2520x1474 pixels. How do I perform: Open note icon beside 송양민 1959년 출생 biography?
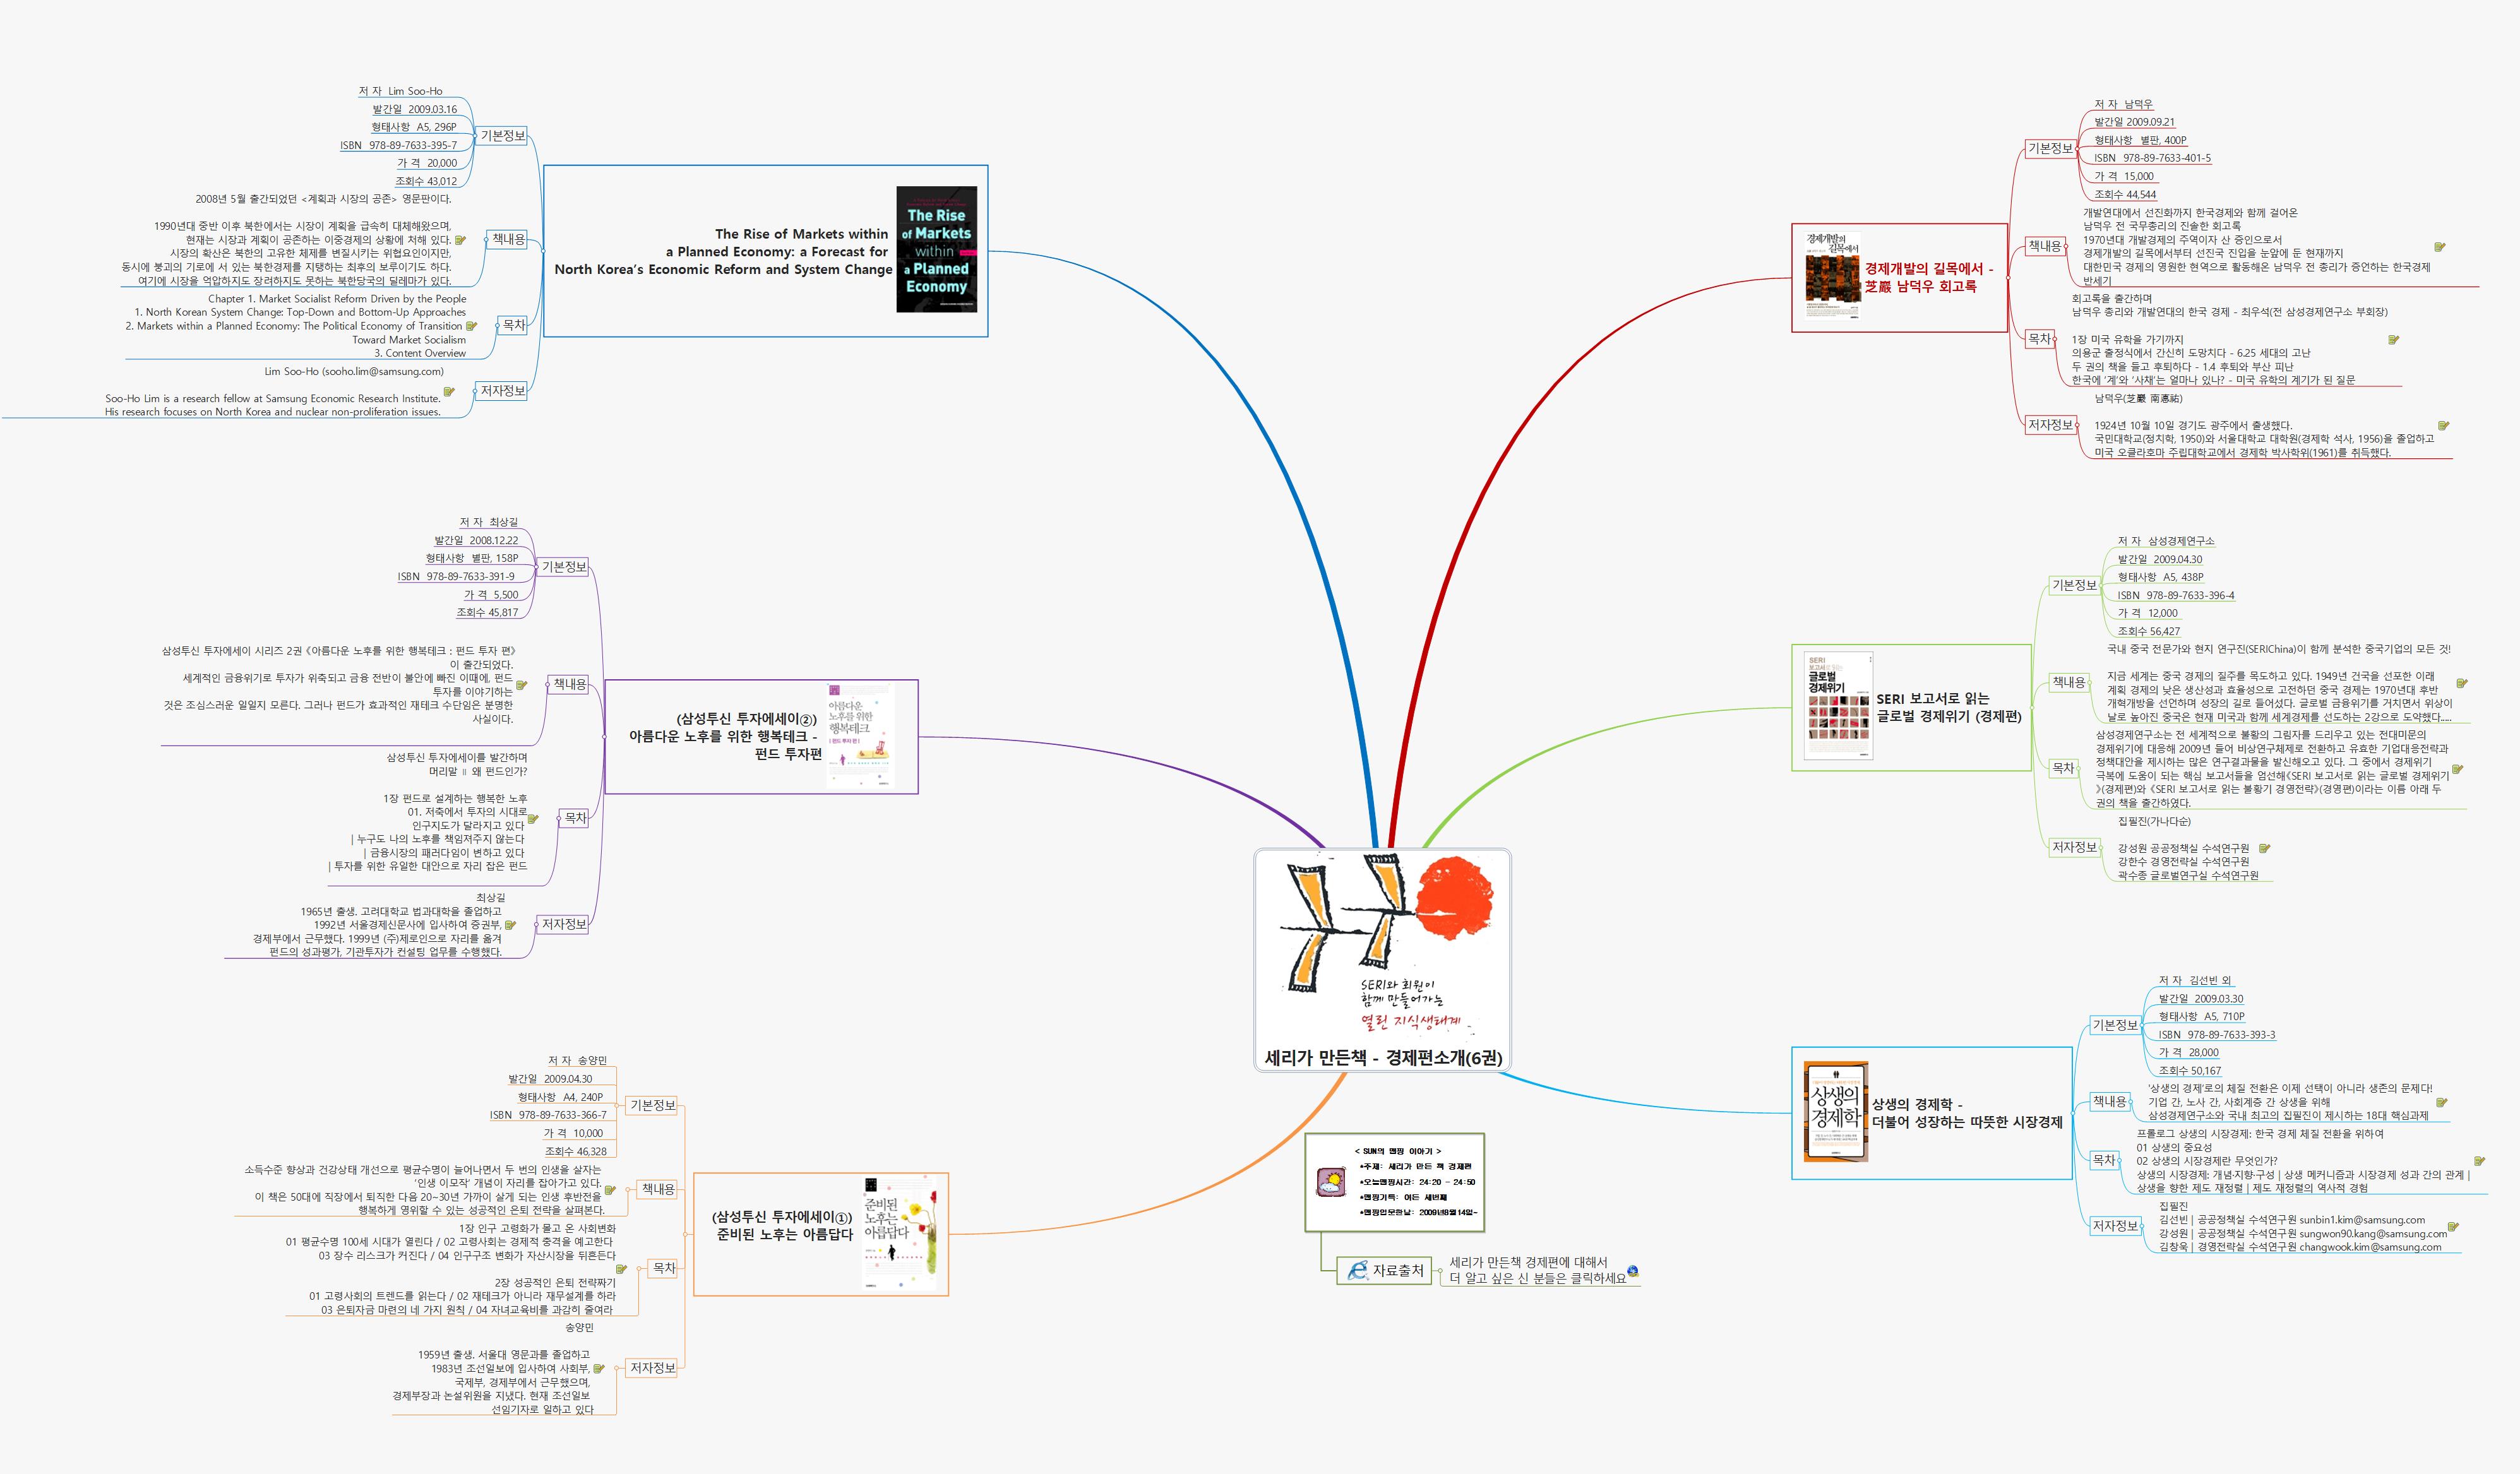click(x=598, y=1369)
